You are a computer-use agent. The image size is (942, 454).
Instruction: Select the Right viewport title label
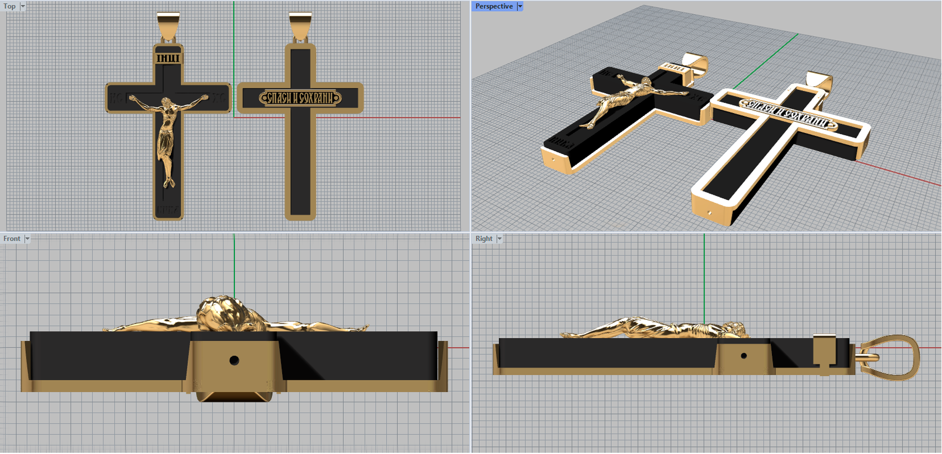click(x=484, y=239)
